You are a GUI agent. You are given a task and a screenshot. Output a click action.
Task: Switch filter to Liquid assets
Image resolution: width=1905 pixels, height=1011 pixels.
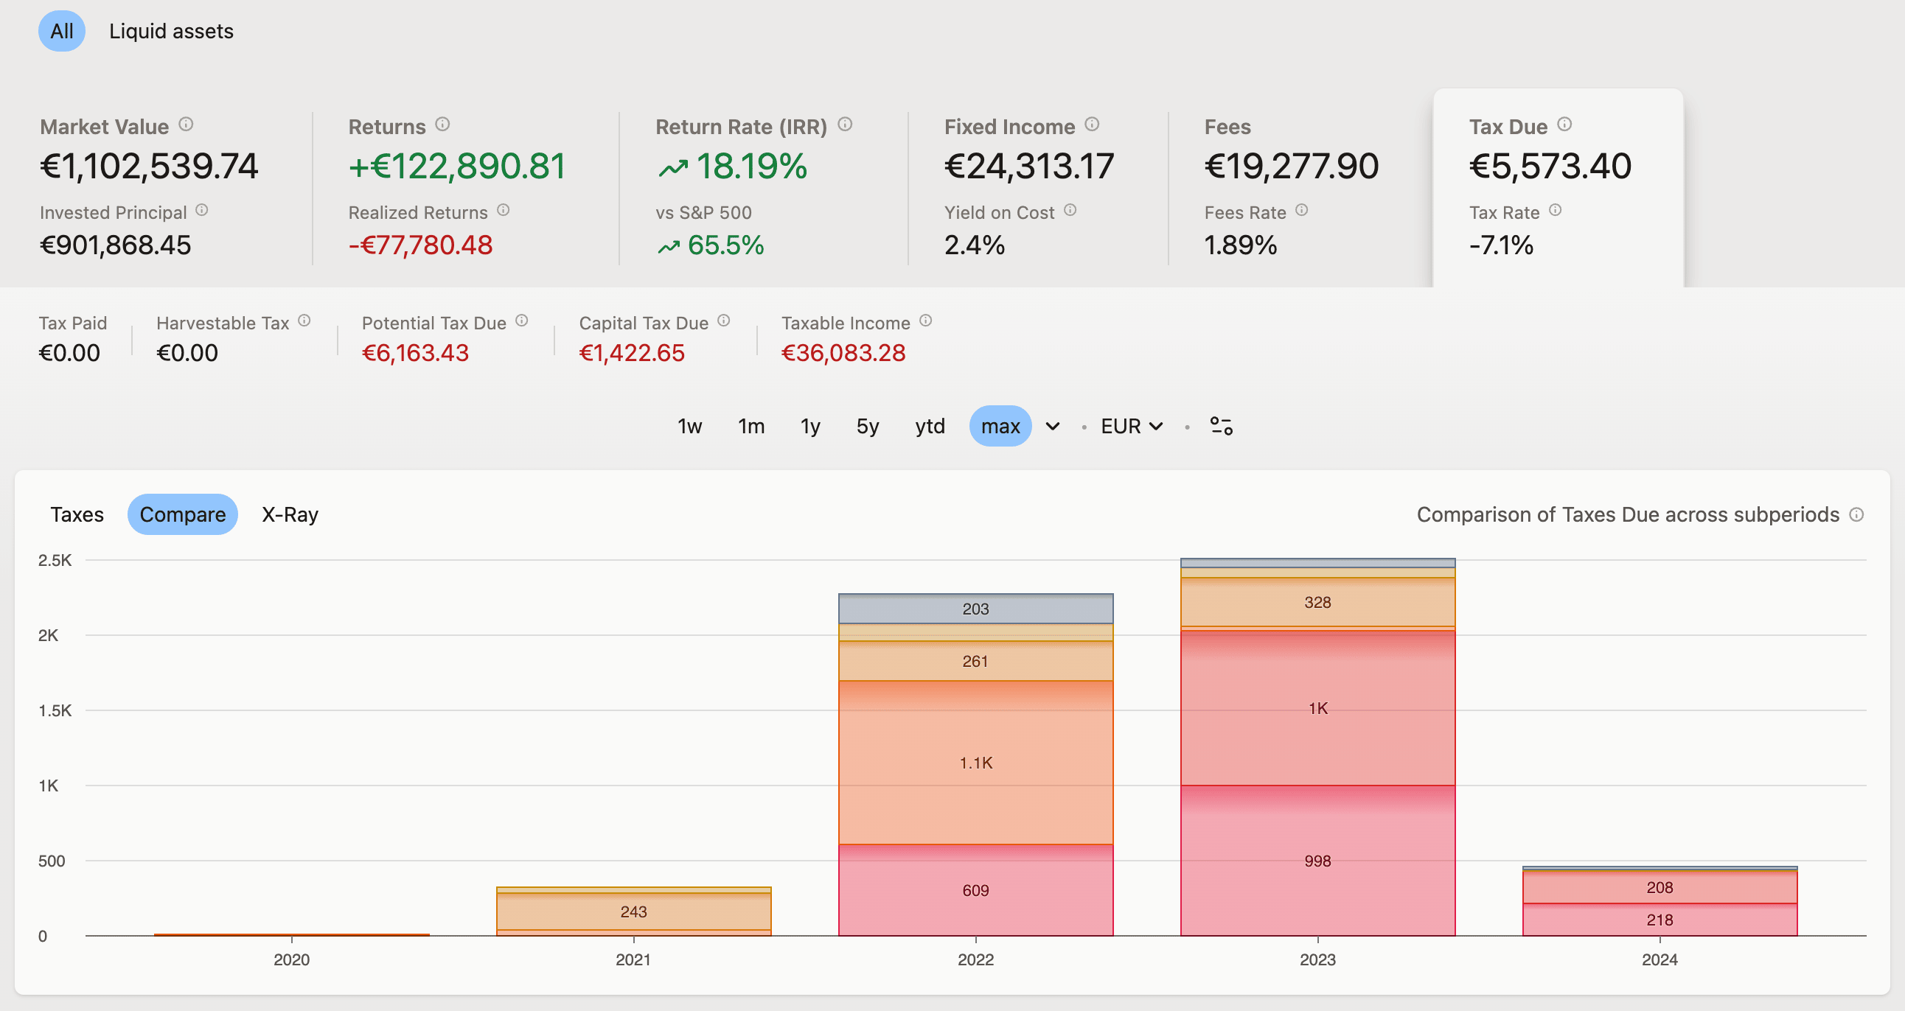tap(171, 31)
